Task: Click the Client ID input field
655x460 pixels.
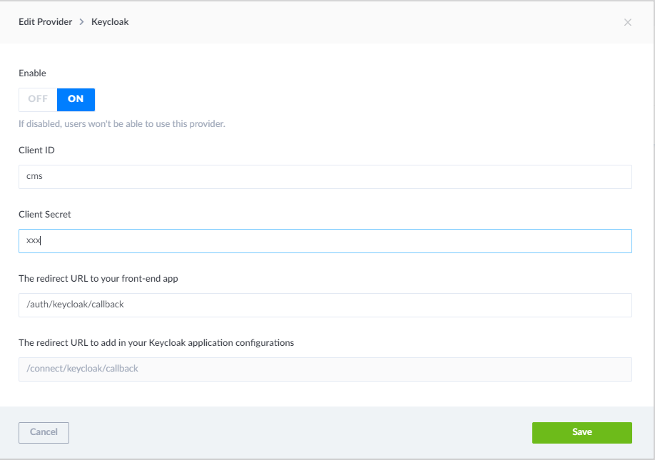Action: (325, 177)
